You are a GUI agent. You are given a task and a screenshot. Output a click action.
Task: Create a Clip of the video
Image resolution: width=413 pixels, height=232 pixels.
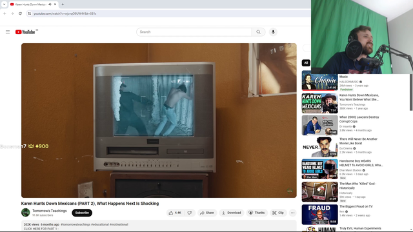(x=278, y=213)
